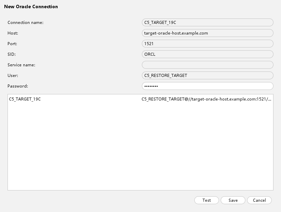The width and height of the screenshot is (281, 212).
Task: Click the connection string C5_RESTORE_TARGET@//target-oracle-host
Action: click(206, 99)
